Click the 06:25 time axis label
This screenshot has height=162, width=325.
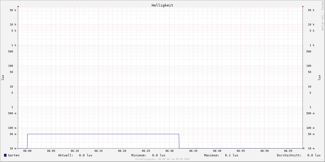point(146,151)
